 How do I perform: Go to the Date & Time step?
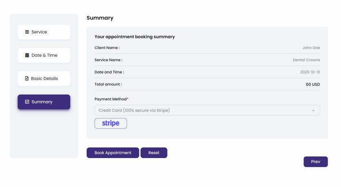coord(44,55)
